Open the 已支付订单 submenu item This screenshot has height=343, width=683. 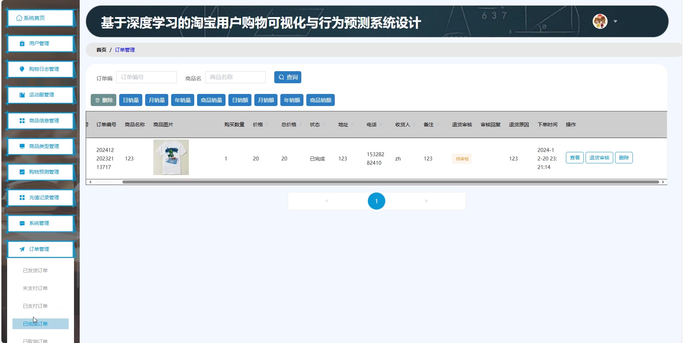coord(35,306)
